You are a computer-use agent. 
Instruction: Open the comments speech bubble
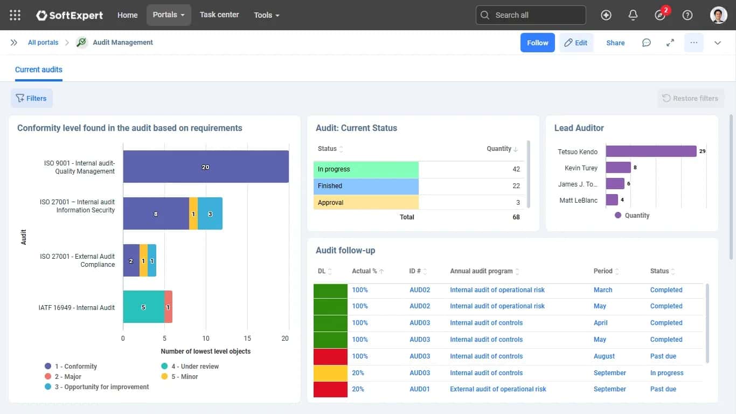point(647,43)
